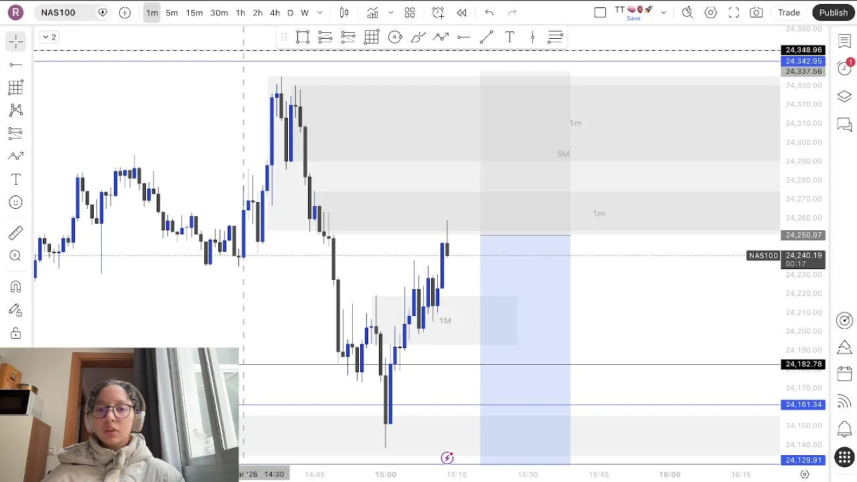Select the ruler measure tool

point(16,233)
